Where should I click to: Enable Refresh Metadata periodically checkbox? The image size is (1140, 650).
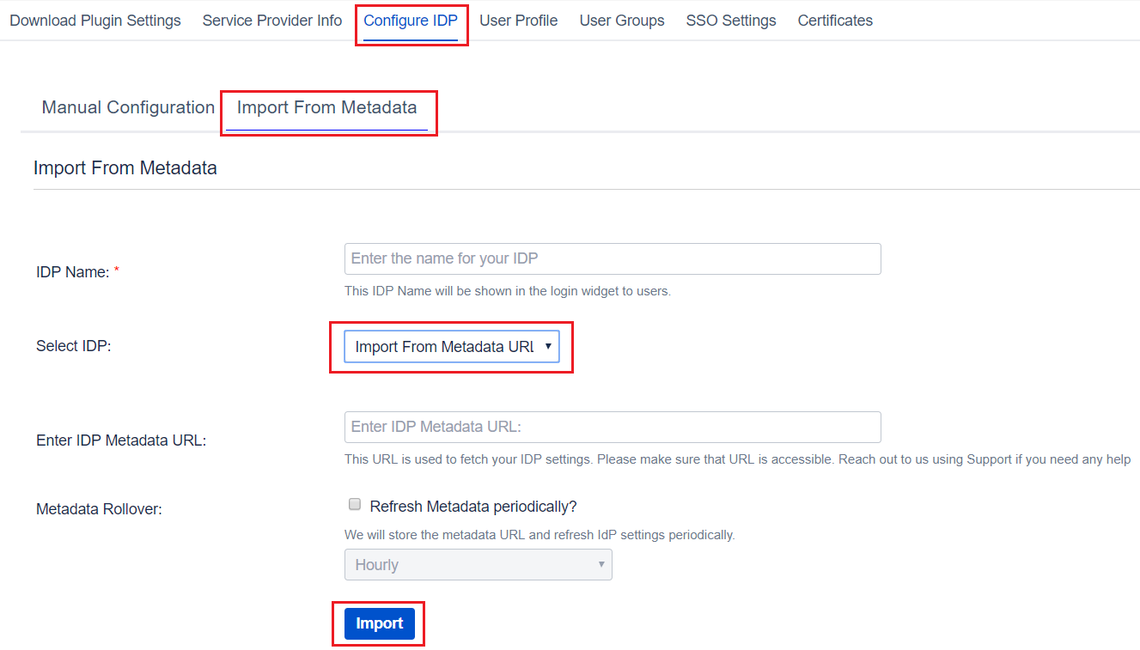(355, 505)
